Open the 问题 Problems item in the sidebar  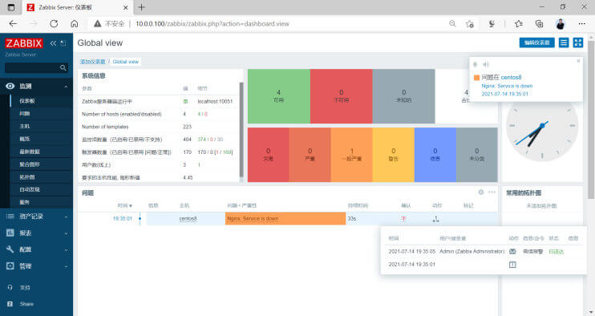click(25, 113)
